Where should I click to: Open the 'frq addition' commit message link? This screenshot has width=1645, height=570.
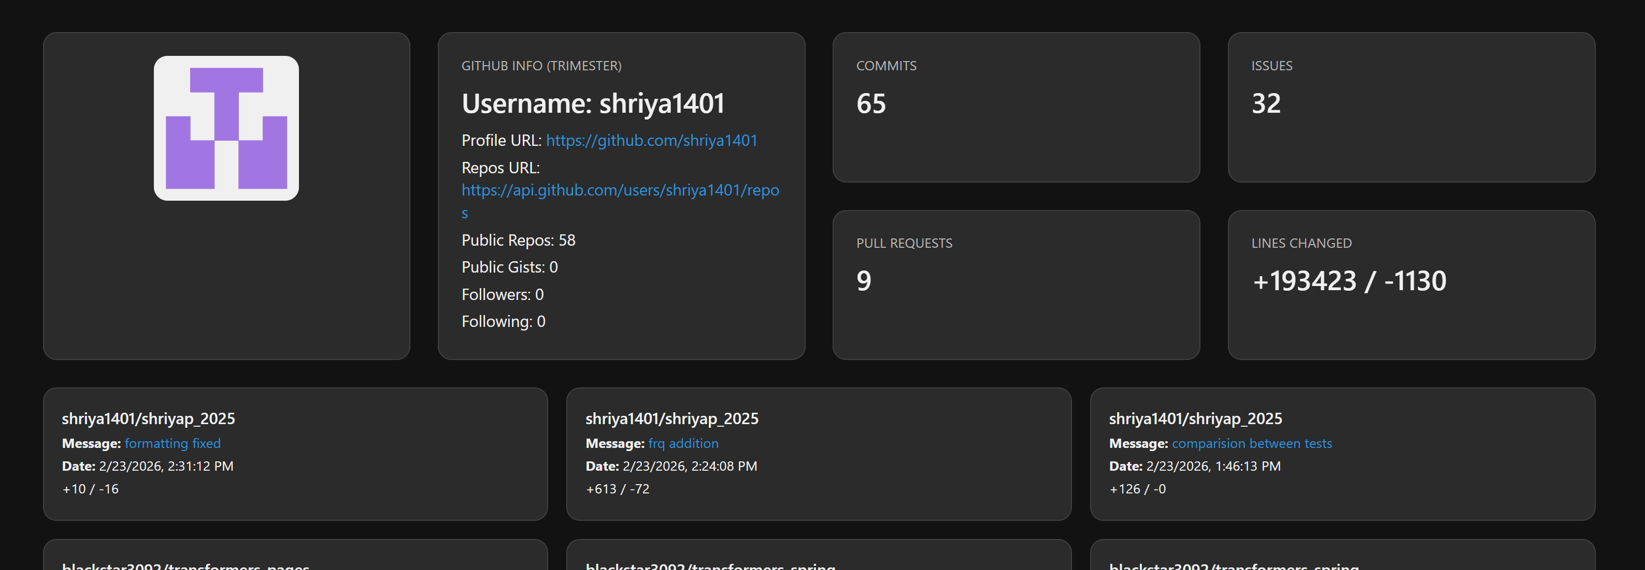pyautogui.click(x=683, y=443)
